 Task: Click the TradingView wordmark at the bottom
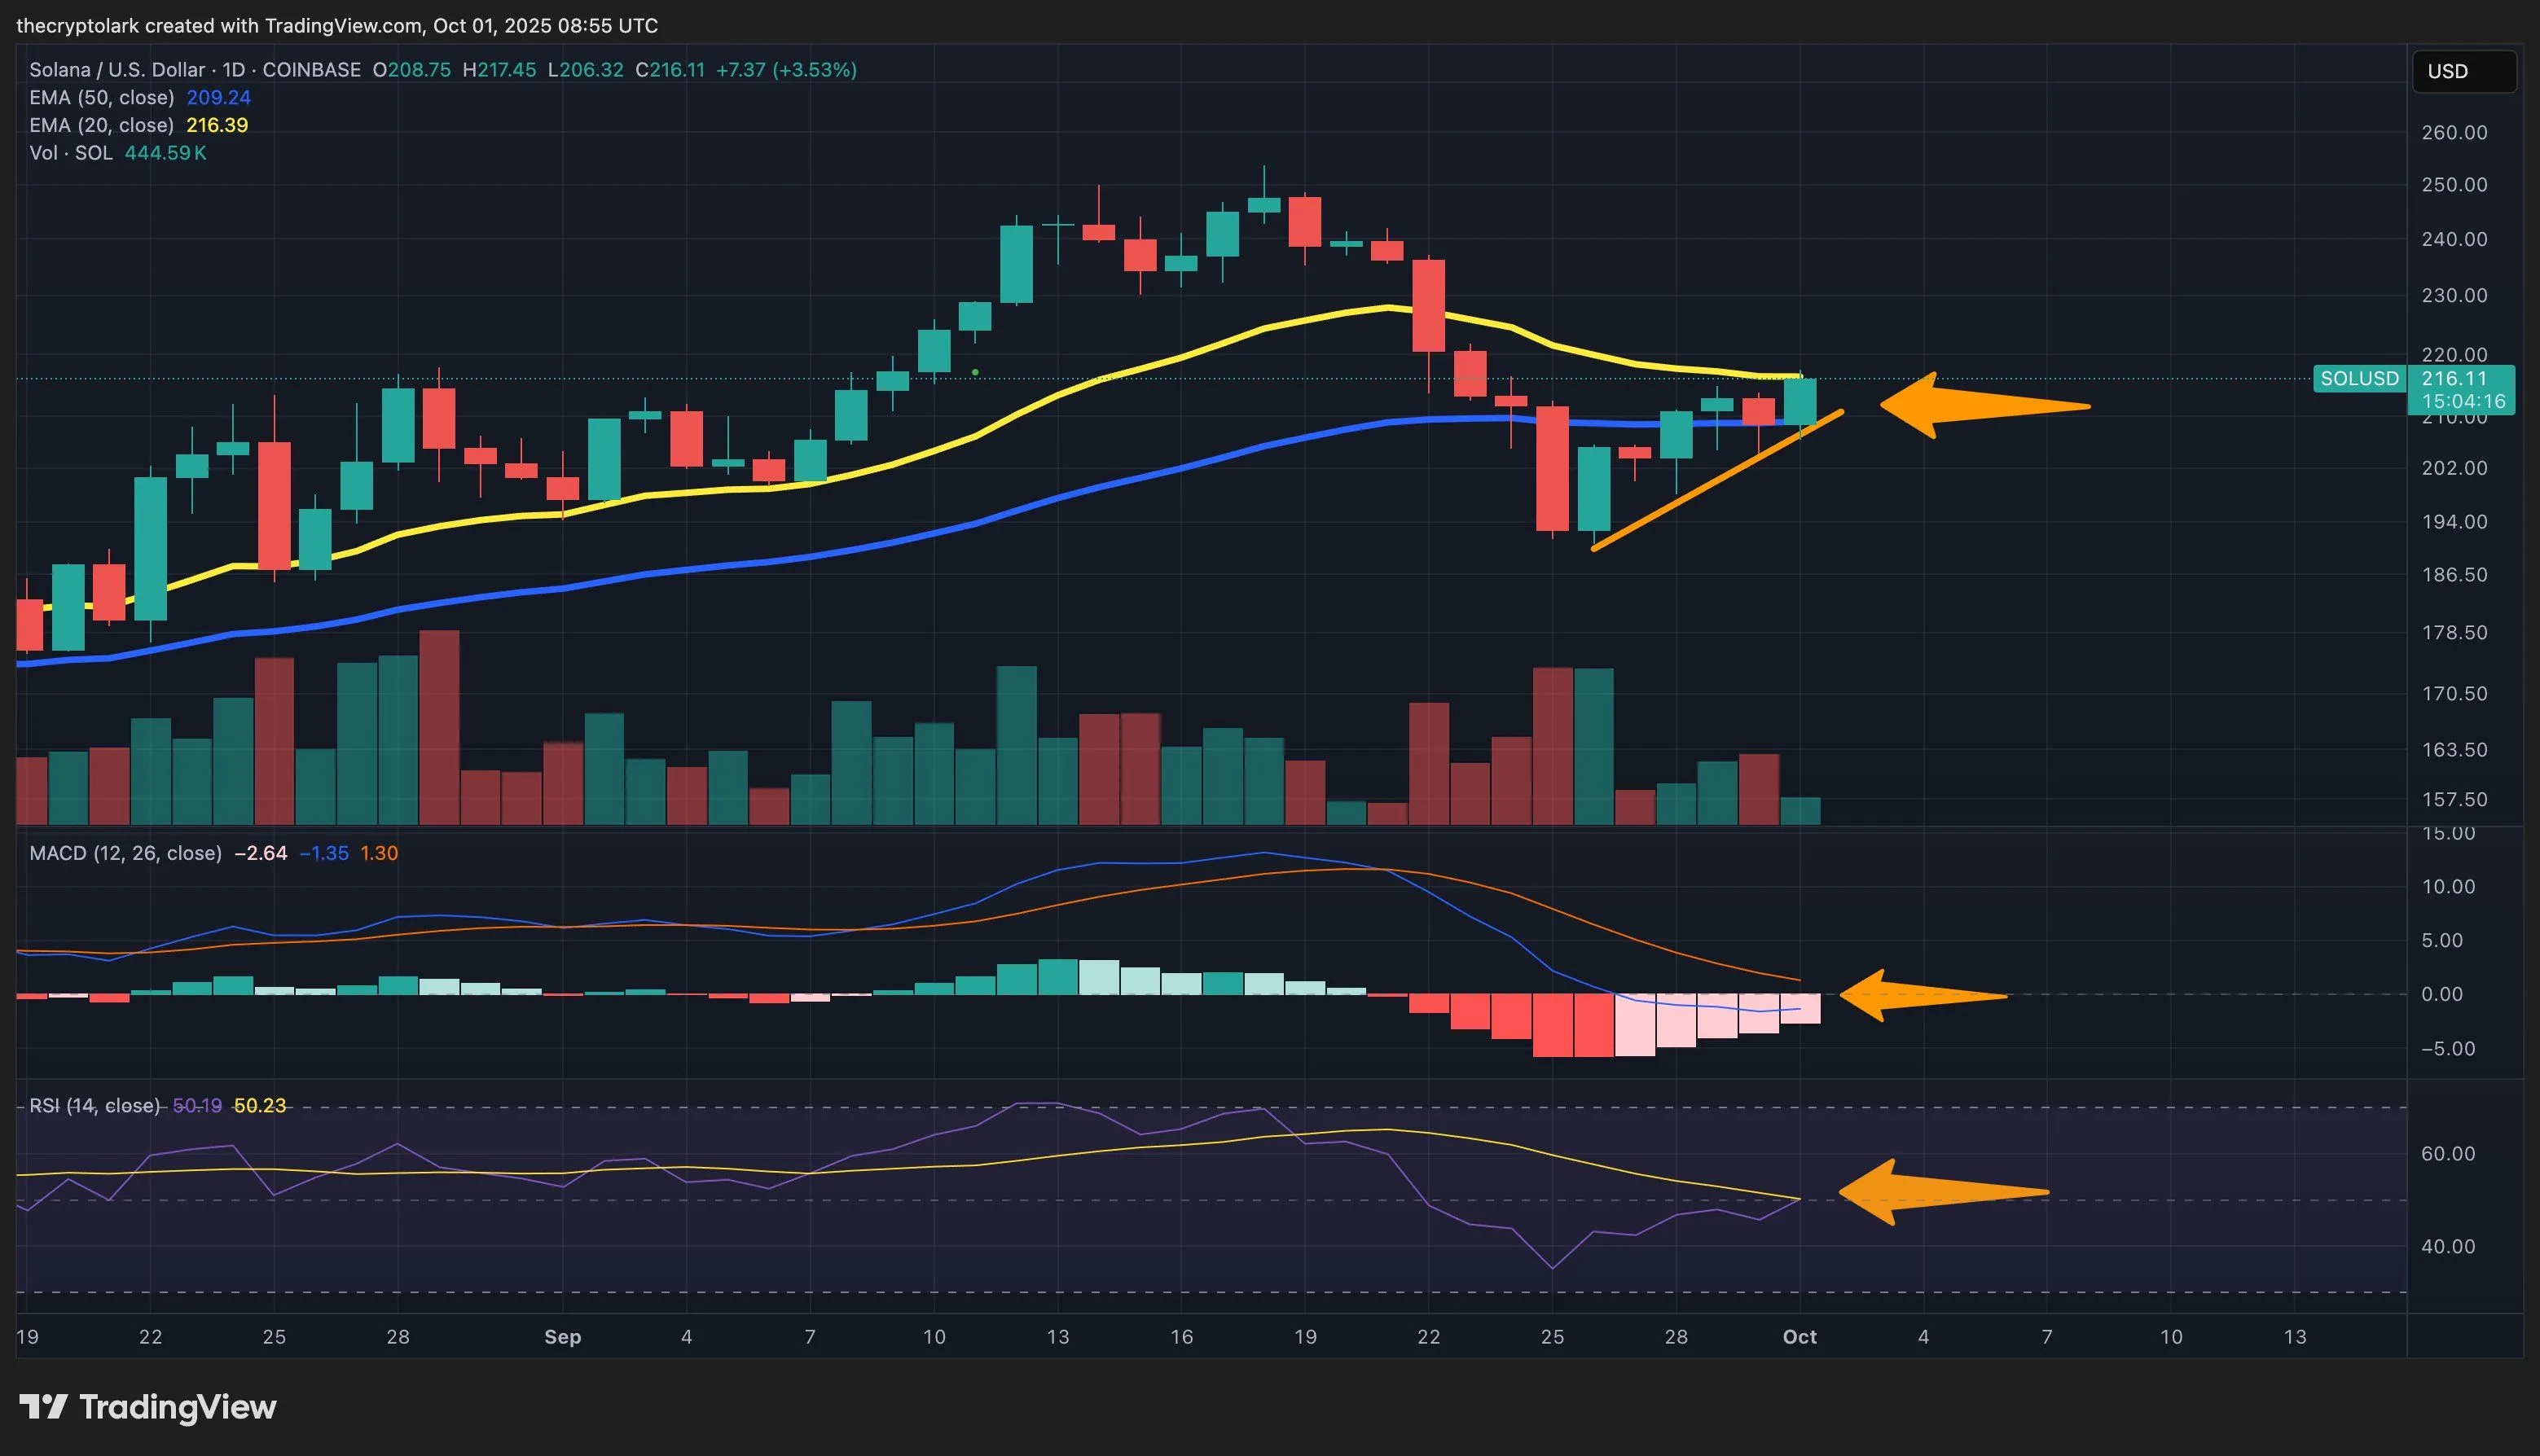coord(177,1407)
